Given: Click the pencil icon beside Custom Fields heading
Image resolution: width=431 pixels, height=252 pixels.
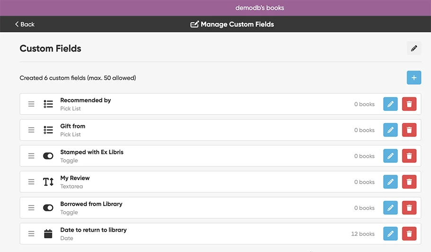Looking at the screenshot, I should point(414,48).
